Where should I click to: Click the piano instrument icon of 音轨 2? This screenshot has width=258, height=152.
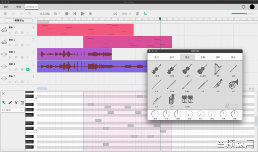point(4,42)
